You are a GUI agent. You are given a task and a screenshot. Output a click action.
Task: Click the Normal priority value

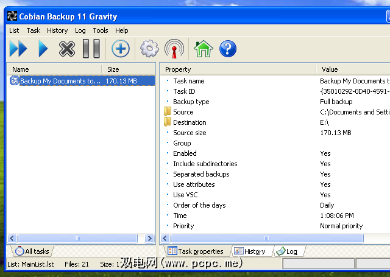click(341, 226)
